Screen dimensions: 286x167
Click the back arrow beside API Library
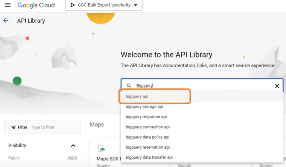[6, 21]
